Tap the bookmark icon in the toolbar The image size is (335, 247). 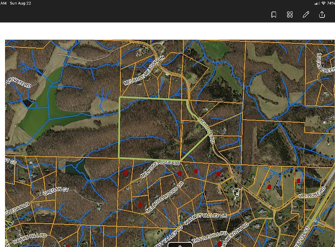coord(274,14)
